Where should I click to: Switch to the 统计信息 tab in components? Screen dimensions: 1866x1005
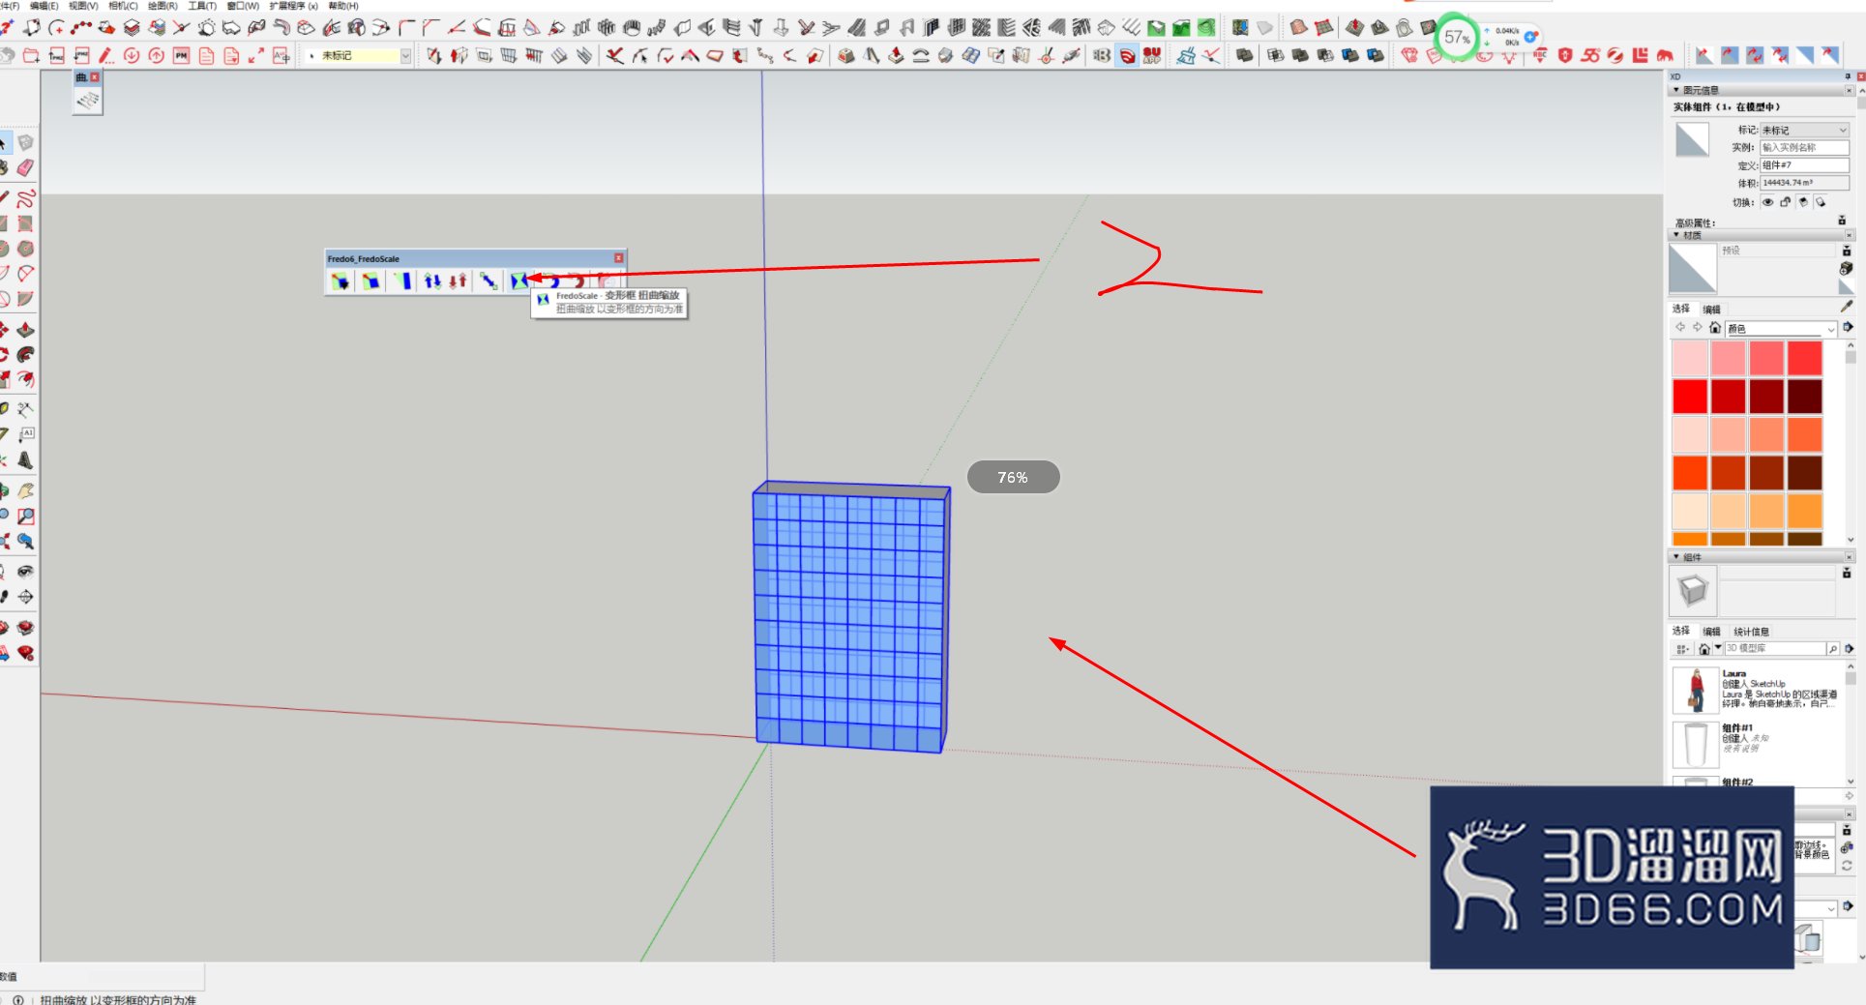[x=1751, y=632]
